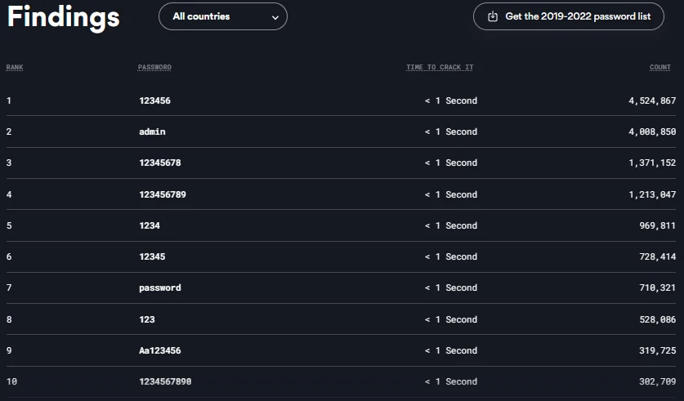This screenshot has width=684, height=401.
Task: Click the 123456789 password entry
Action: tap(163, 194)
